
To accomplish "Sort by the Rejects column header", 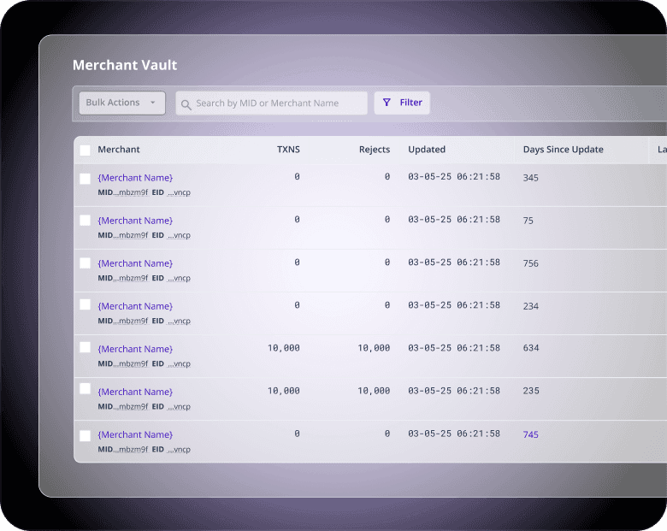I will (x=375, y=150).
